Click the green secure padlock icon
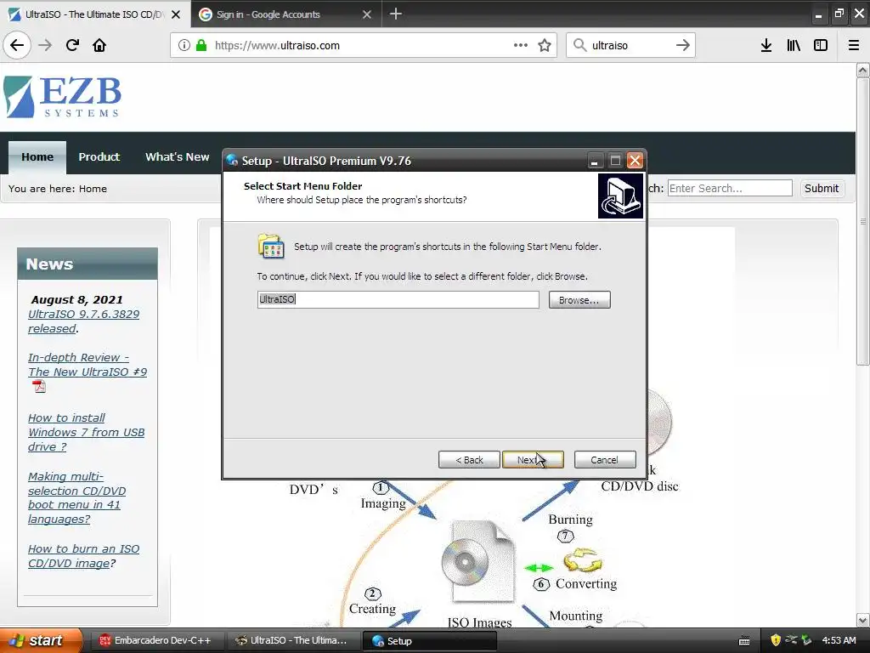Viewport: 870px width, 653px height. click(201, 45)
